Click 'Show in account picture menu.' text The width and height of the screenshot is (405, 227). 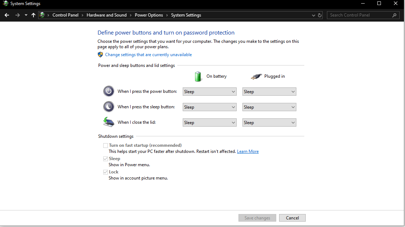click(138, 178)
